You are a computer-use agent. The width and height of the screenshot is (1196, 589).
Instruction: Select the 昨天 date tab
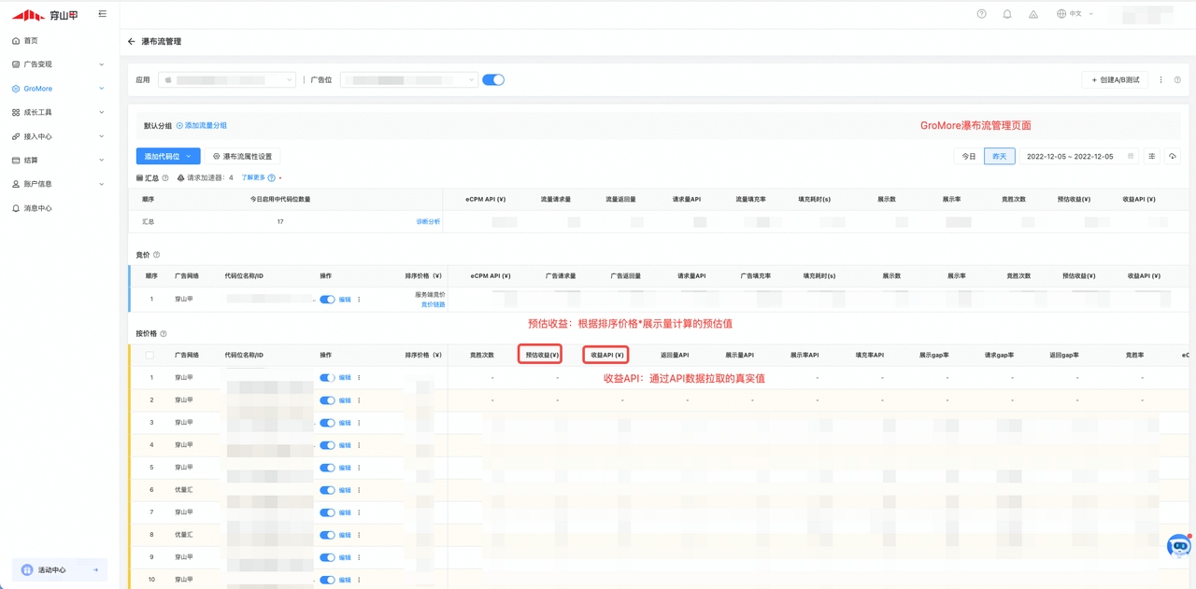point(1000,157)
